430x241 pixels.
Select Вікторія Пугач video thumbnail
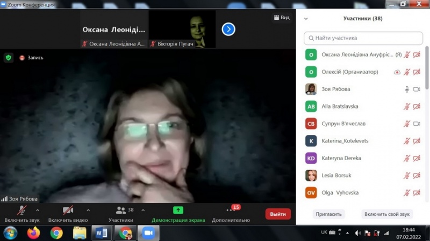[x=182, y=29]
